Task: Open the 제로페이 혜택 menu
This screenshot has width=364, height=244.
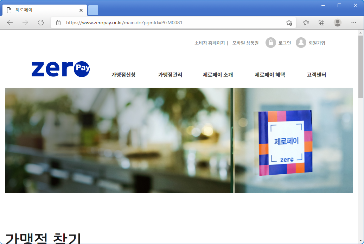Action: [270, 75]
